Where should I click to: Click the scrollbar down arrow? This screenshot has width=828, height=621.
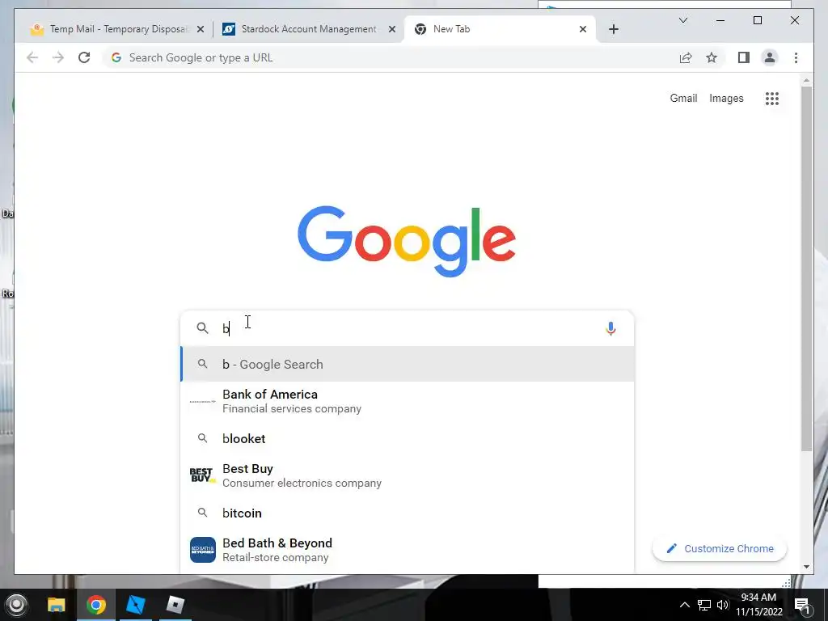click(806, 567)
